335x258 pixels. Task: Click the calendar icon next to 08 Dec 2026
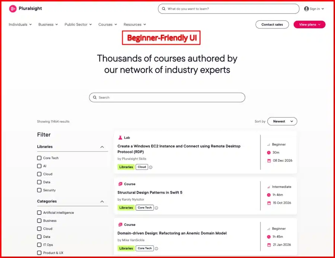[x=269, y=160]
